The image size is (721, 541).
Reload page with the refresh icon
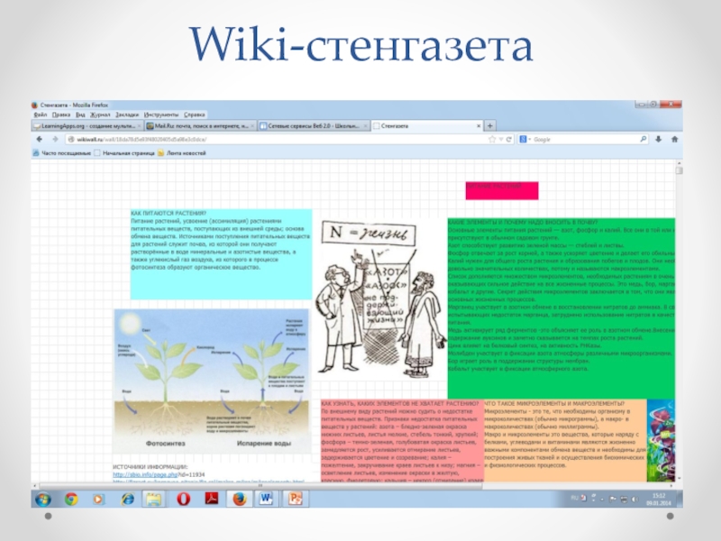509,140
